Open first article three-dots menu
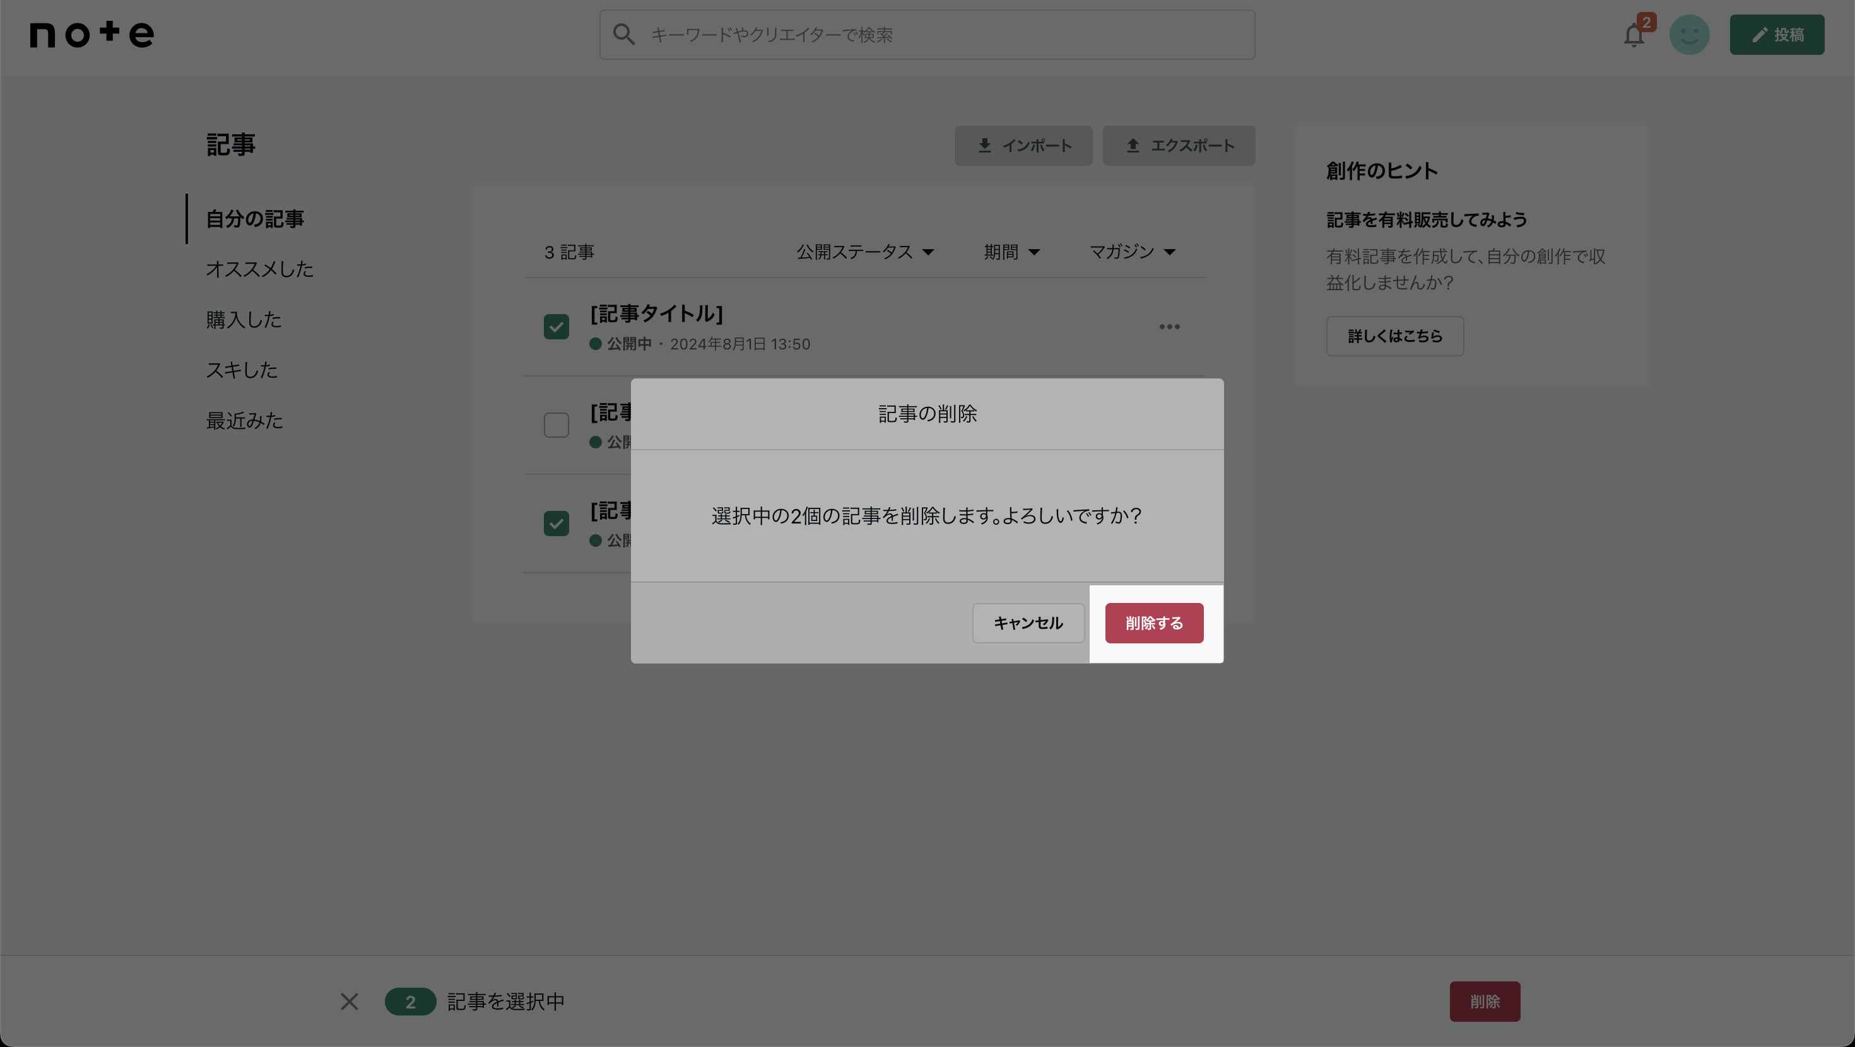The height and width of the screenshot is (1047, 1855). [1169, 327]
